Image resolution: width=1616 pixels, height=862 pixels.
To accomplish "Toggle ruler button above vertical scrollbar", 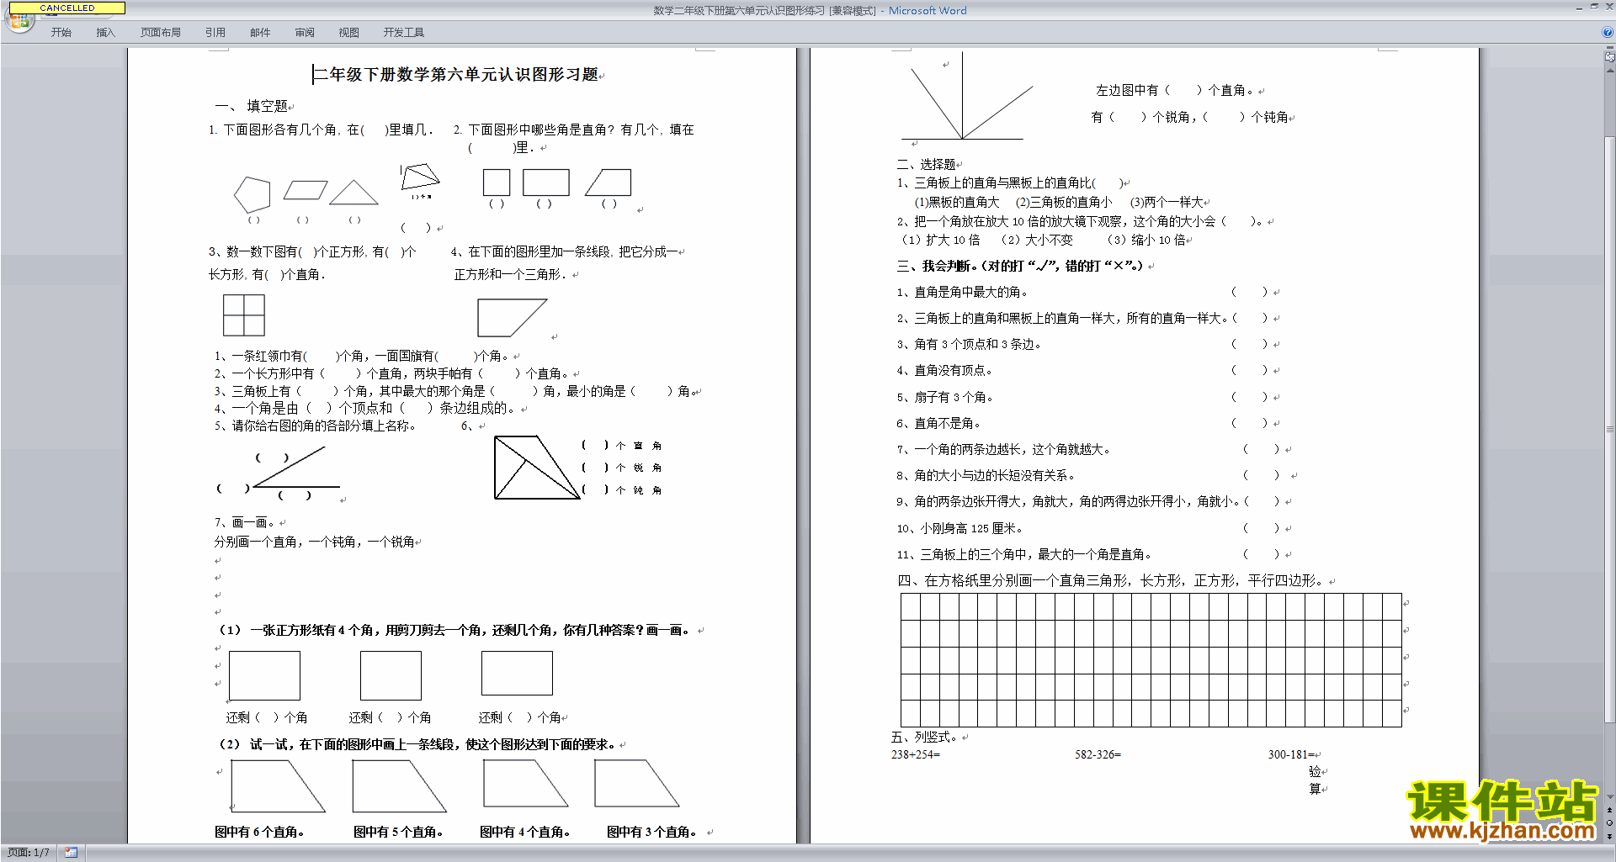I will (x=1610, y=58).
